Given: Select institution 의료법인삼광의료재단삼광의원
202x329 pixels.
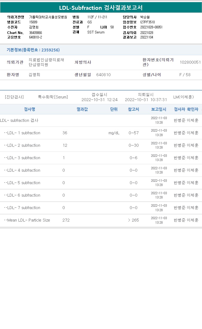Looking at the screenshot, I should tap(46, 62).
